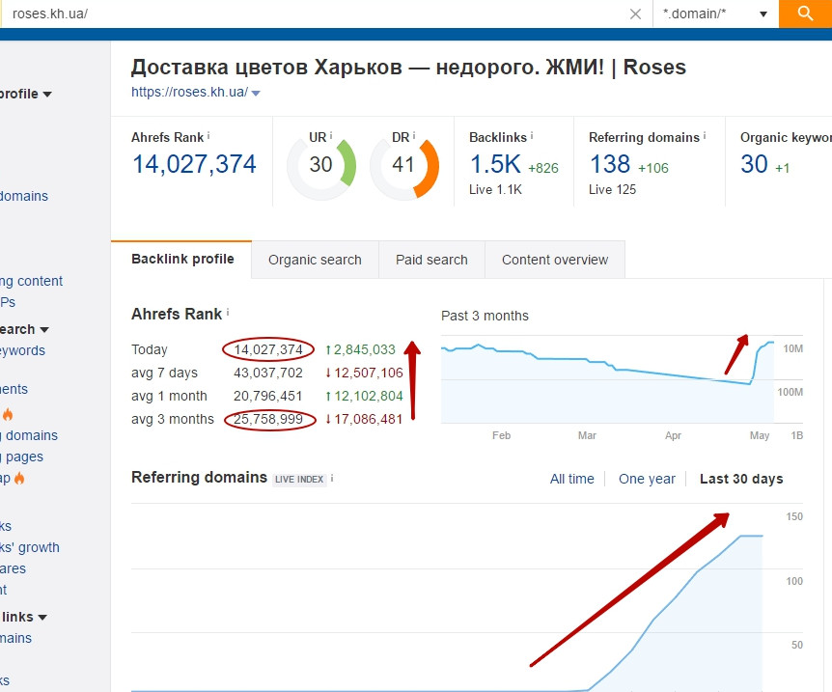Collapse the sidebar links section arrow
Image resolution: width=832 pixels, height=692 pixels.
(42, 618)
